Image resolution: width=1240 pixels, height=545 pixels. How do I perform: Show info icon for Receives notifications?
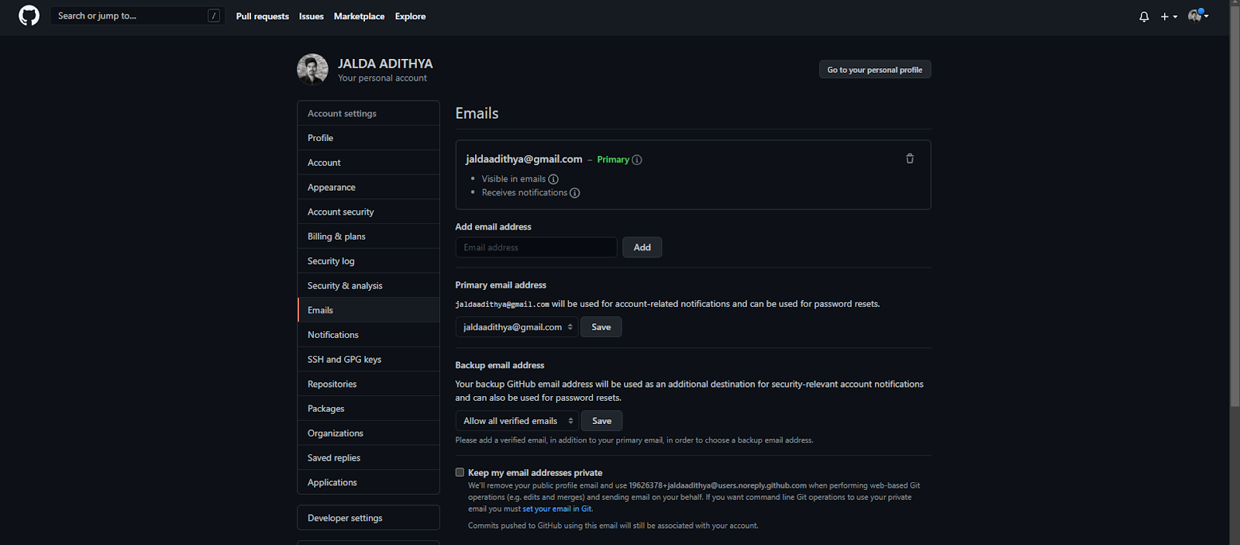pos(575,193)
